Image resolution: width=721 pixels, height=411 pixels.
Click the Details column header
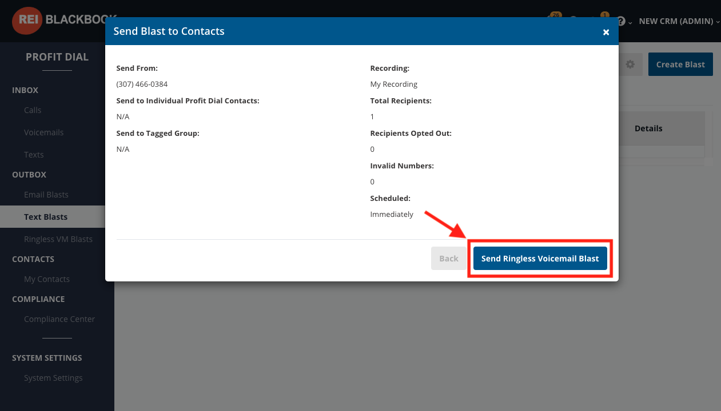tap(648, 128)
